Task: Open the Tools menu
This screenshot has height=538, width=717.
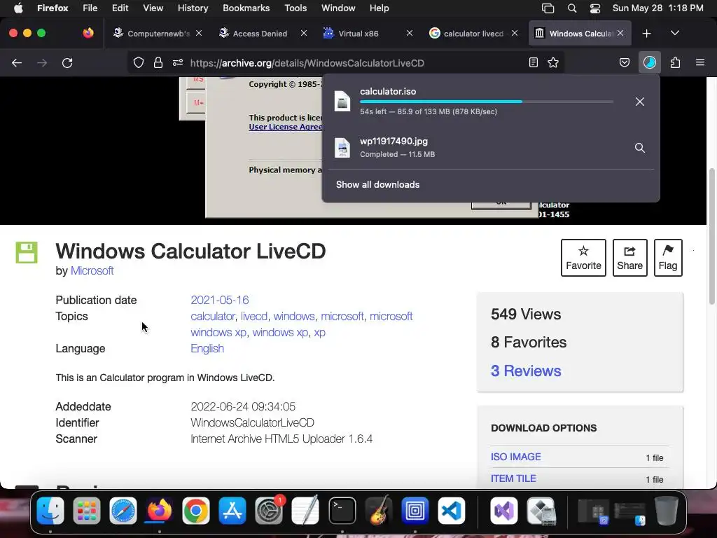Action: [295, 8]
